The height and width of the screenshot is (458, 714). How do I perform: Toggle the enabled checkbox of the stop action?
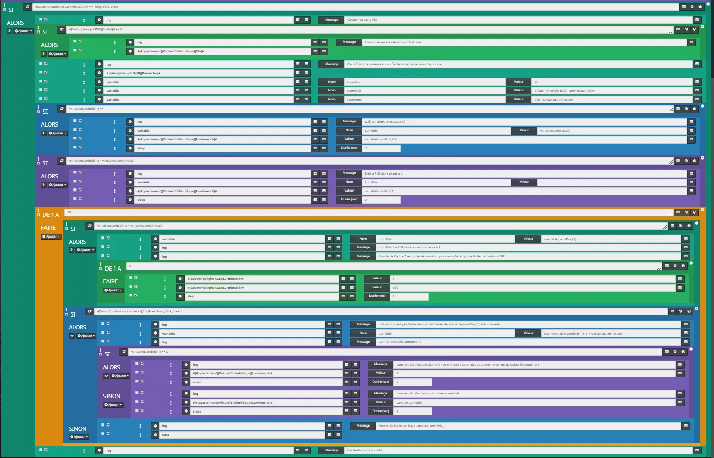point(108,434)
